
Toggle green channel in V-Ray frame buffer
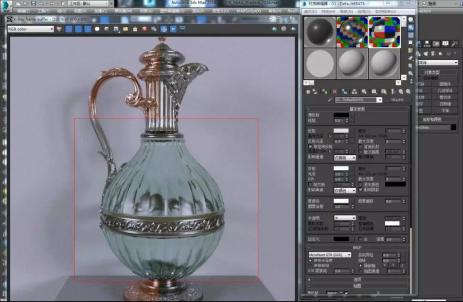78,29
